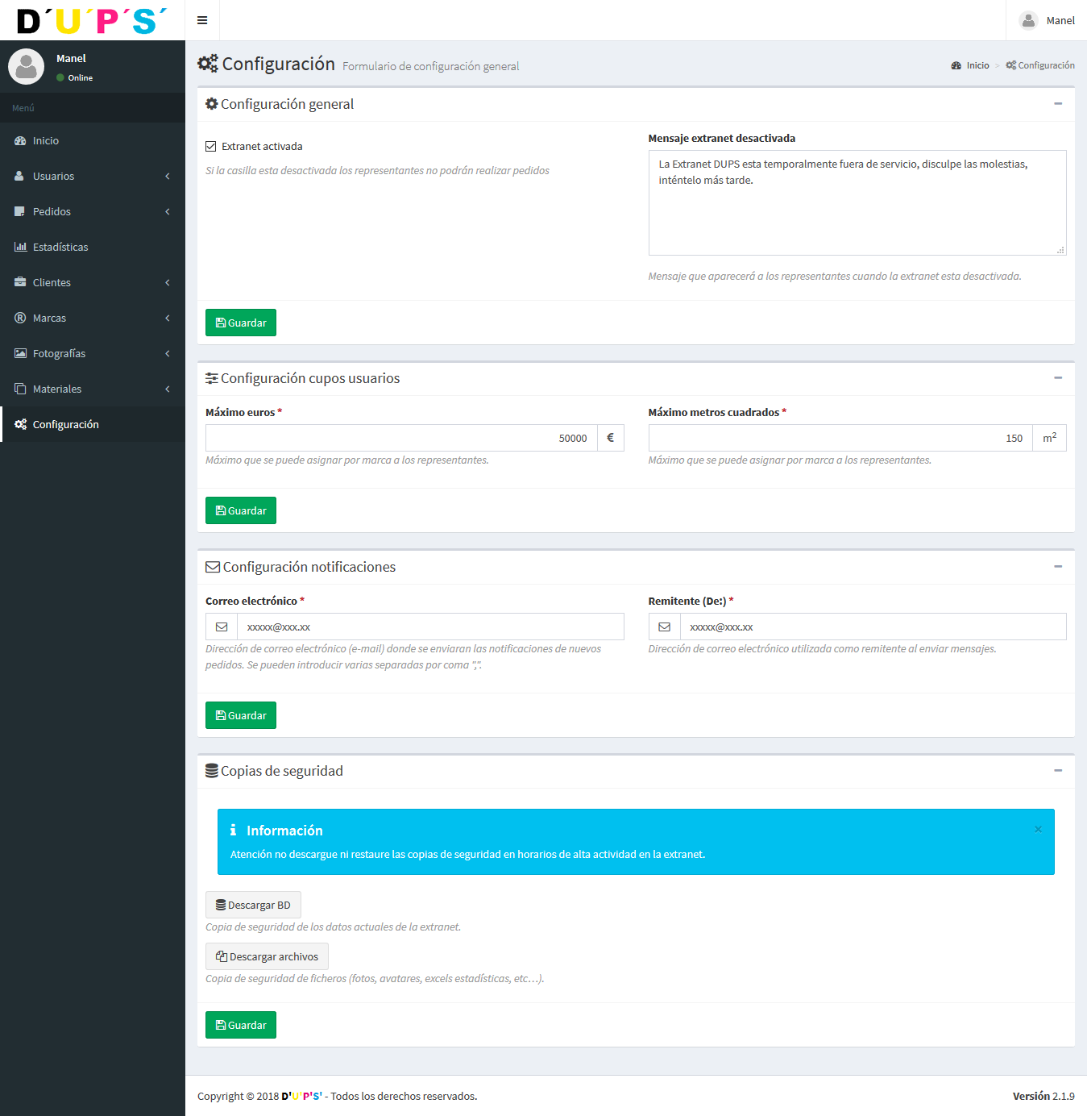This screenshot has width=1087, height=1116.
Task: Save the Copias de seguridad section with Guardar
Action: (x=241, y=1025)
